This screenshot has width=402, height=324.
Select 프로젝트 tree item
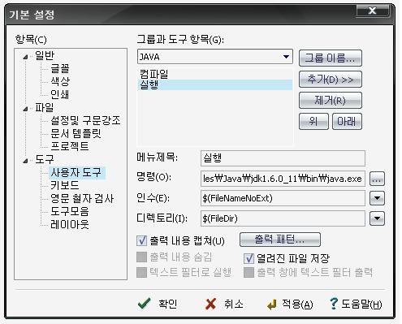pos(70,146)
